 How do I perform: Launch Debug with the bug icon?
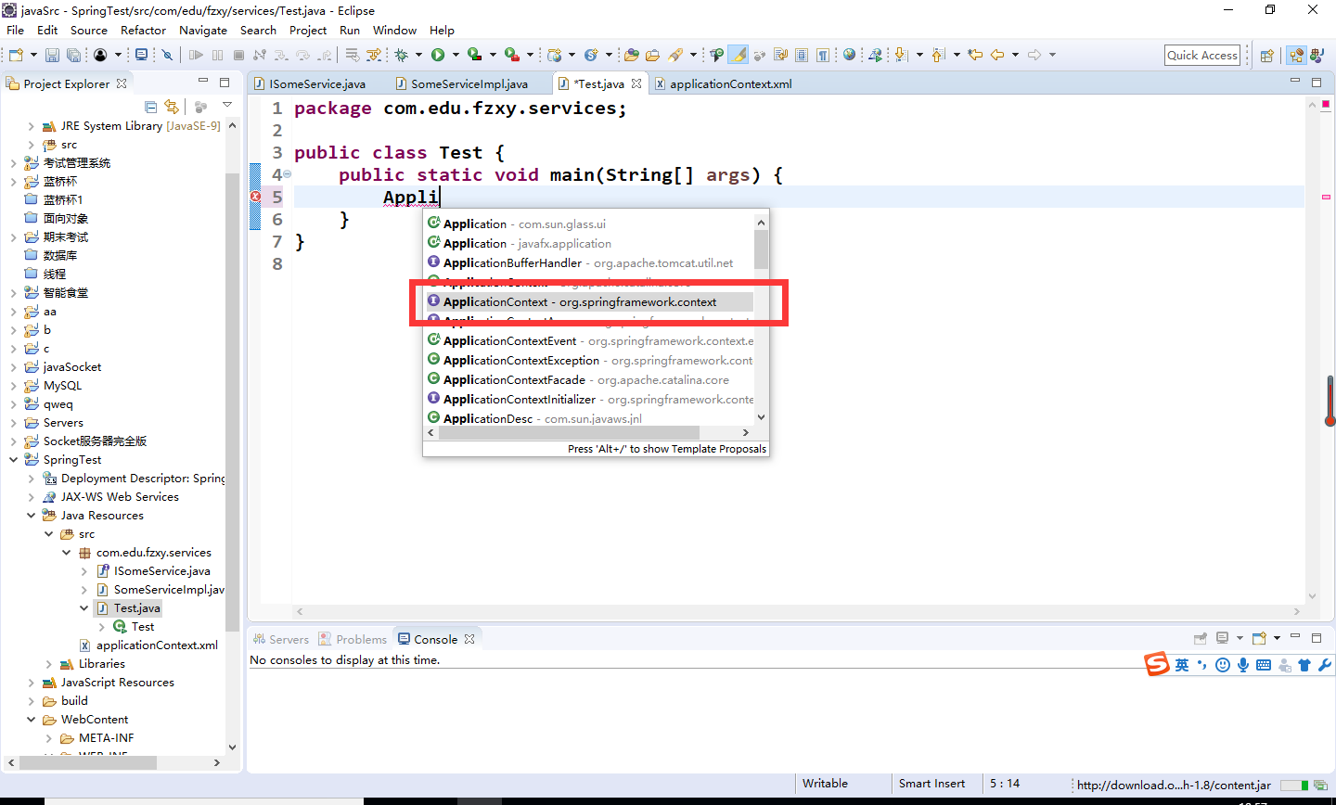[x=402, y=56]
